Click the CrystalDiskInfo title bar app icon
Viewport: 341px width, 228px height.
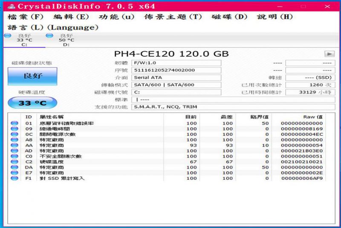coord(11,6)
